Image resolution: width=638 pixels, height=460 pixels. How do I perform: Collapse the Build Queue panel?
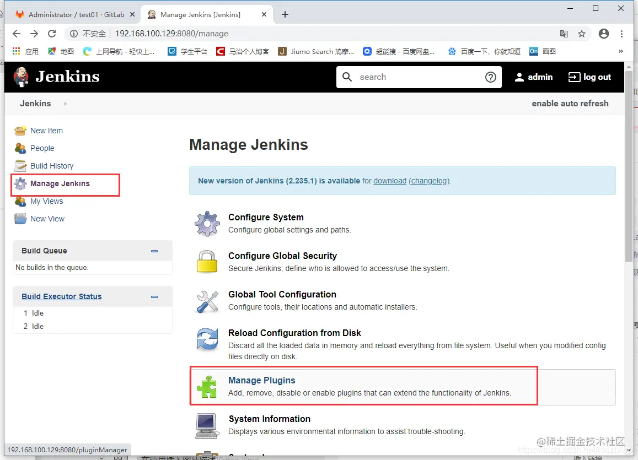pyautogui.click(x=154, y=251)
